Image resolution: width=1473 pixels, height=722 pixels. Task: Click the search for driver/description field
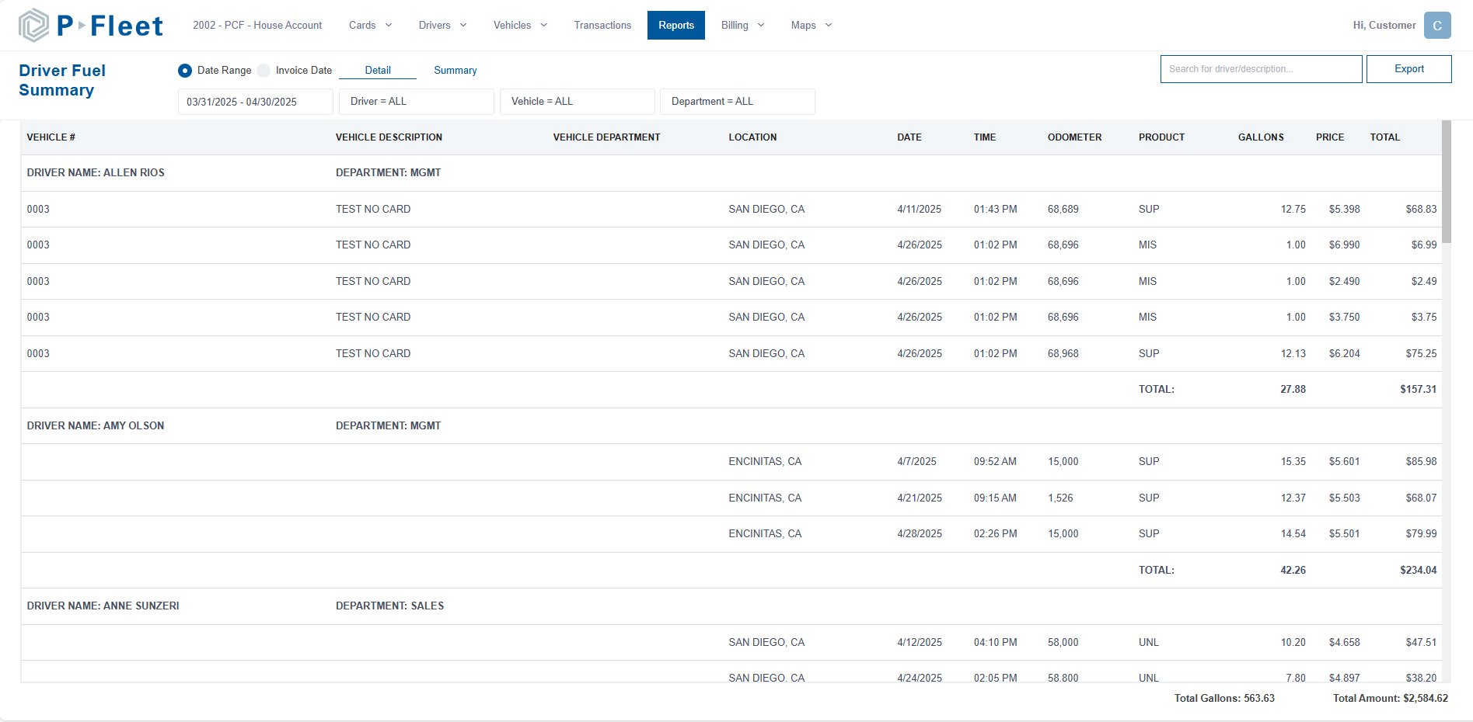pos(1261,68)
